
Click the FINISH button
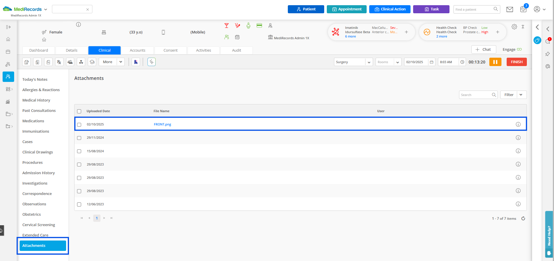[x=516, y=62]
